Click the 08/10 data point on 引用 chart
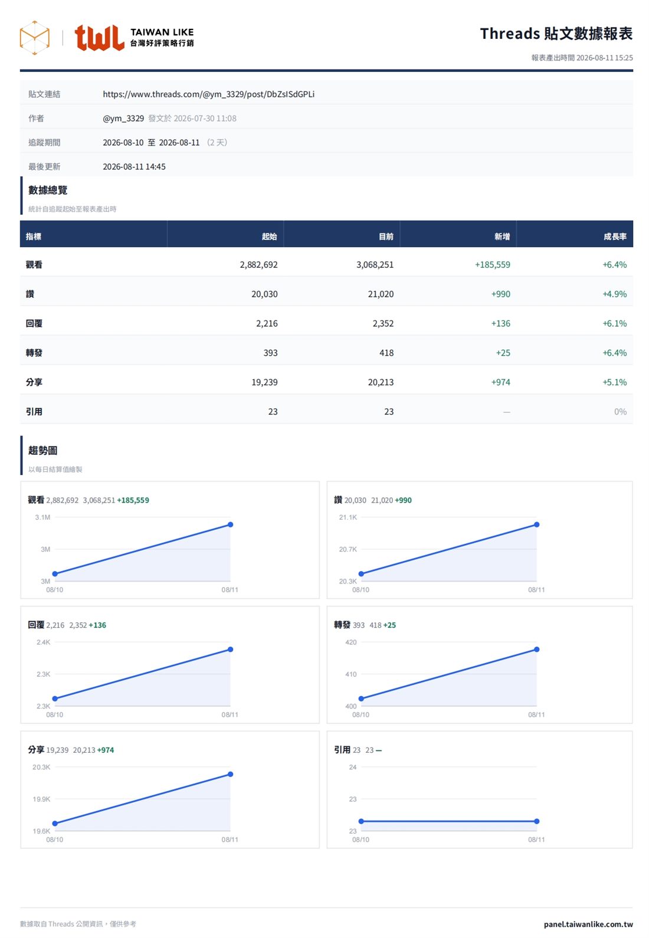649x938 pixels. 361,821
